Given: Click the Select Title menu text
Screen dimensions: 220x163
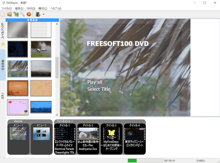Looking at the screenshot, I should click(99, 89).
